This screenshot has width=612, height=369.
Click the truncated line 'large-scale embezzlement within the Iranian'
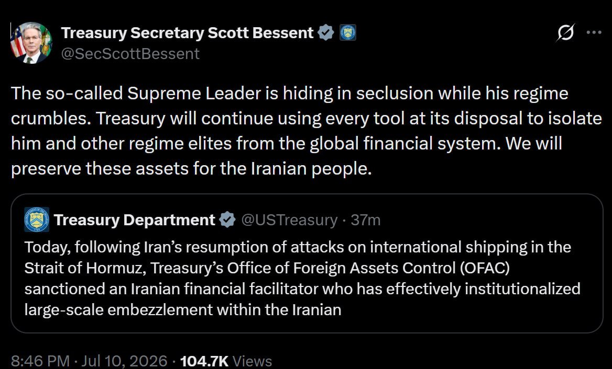183,310
